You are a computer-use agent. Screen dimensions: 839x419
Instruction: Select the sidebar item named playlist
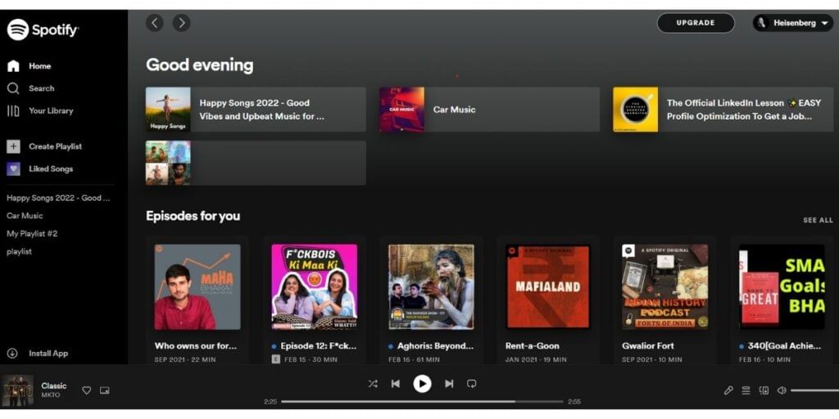20,252
